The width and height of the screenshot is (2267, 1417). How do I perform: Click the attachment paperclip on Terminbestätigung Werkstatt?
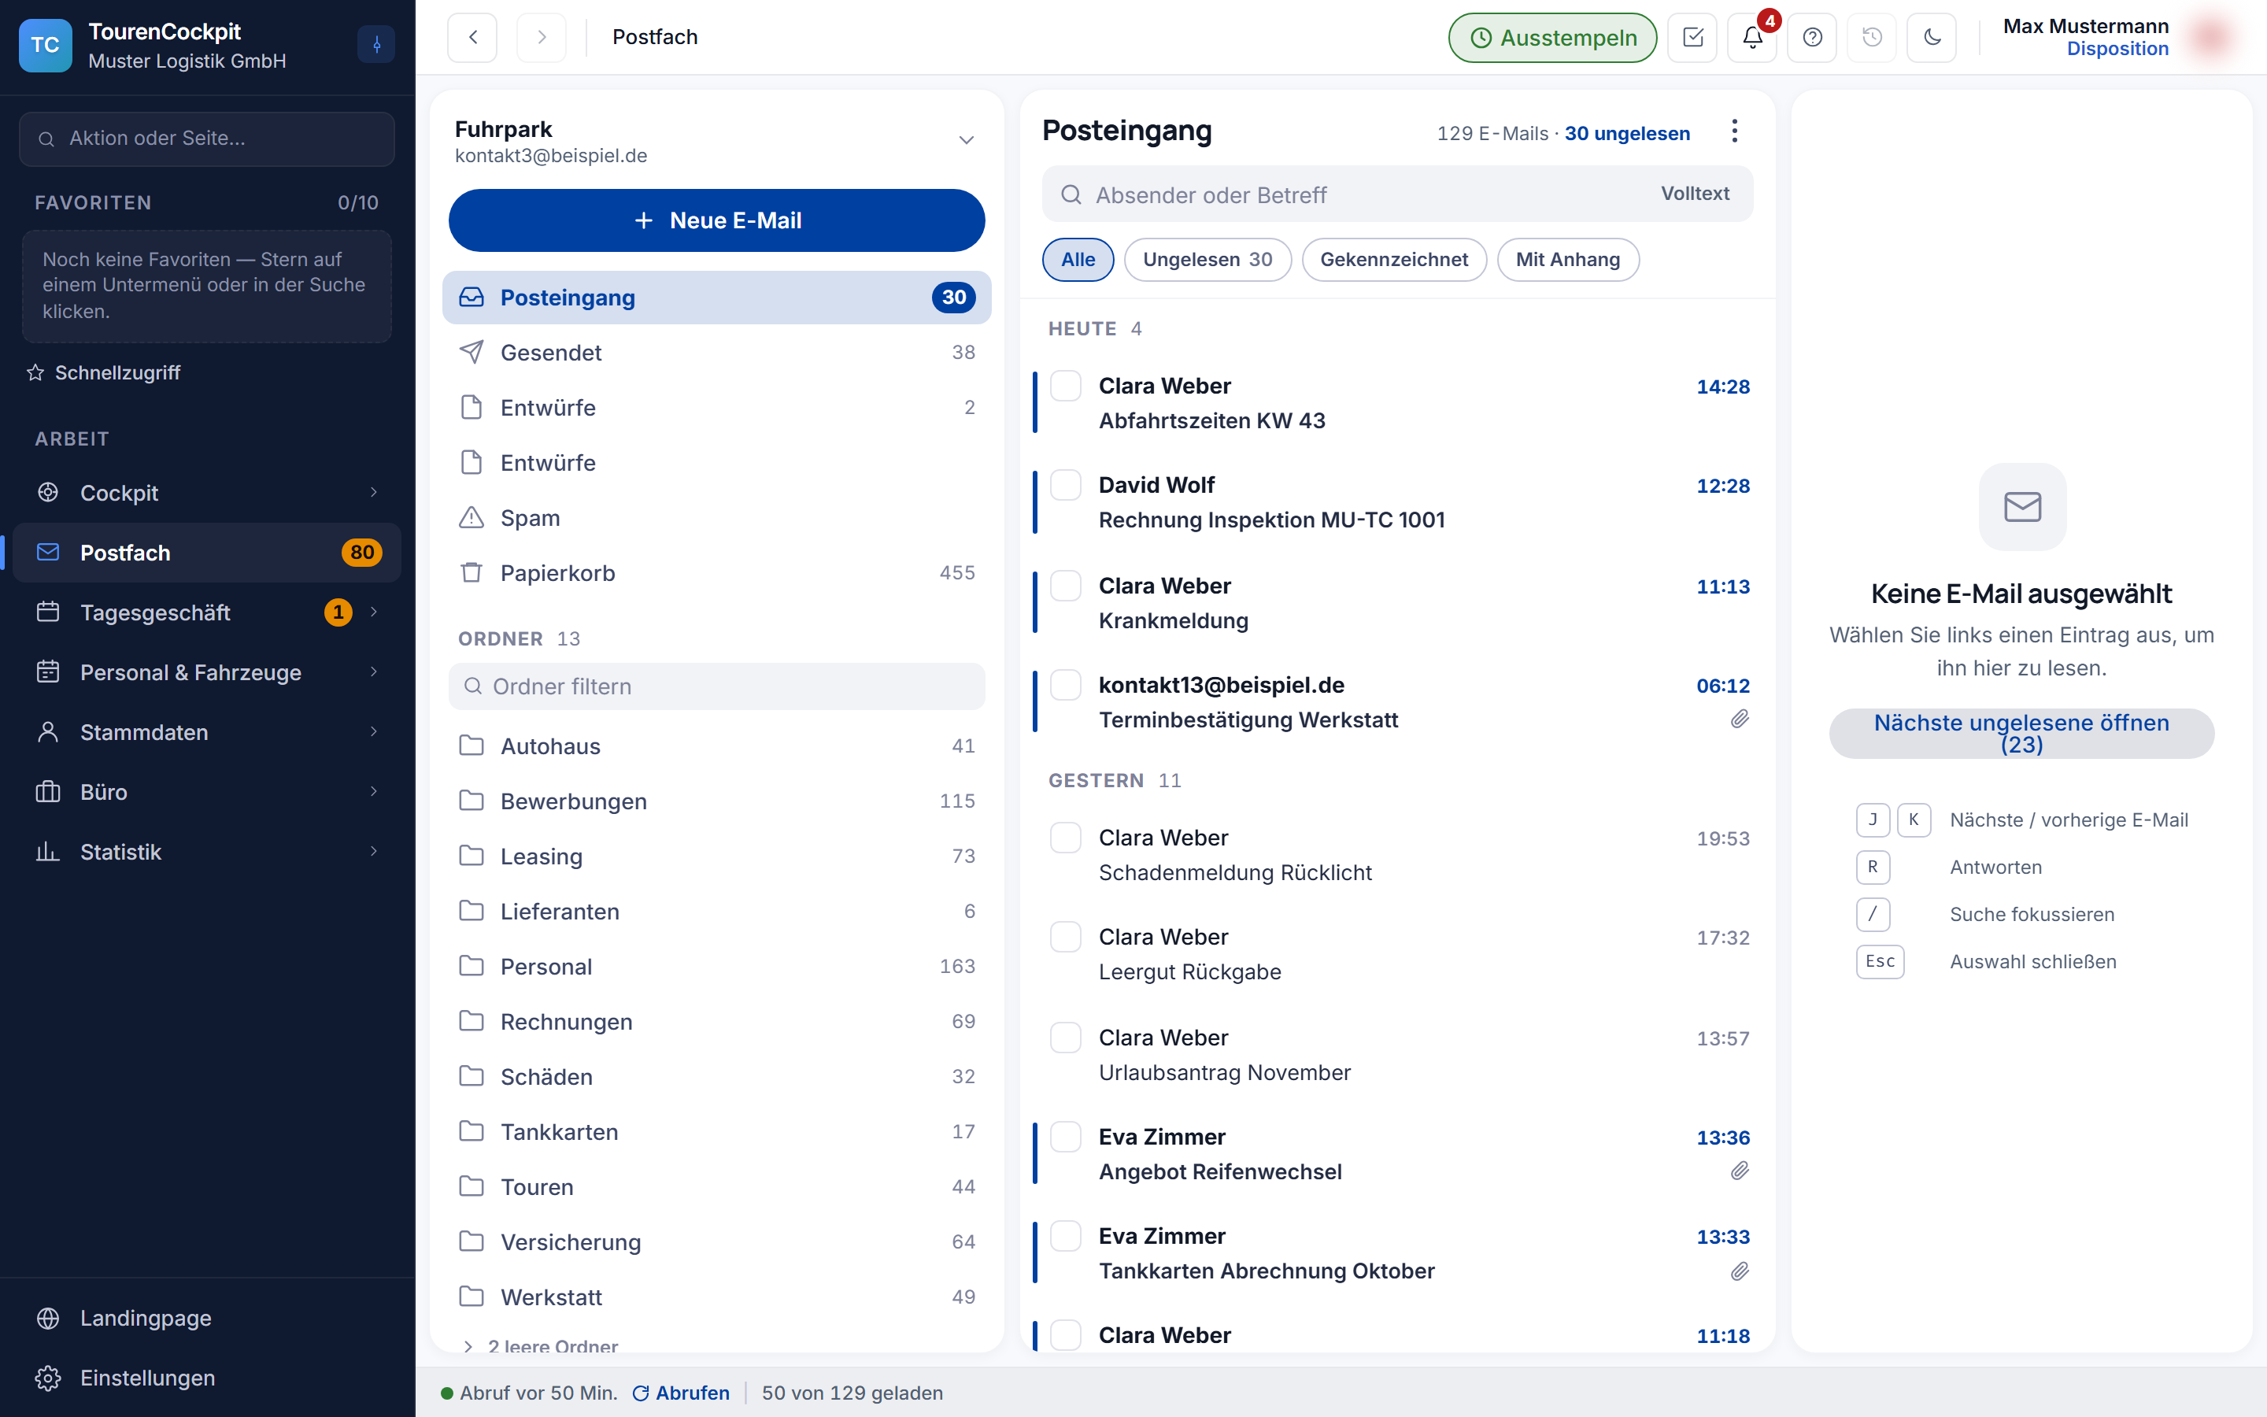coord(1740,719)
